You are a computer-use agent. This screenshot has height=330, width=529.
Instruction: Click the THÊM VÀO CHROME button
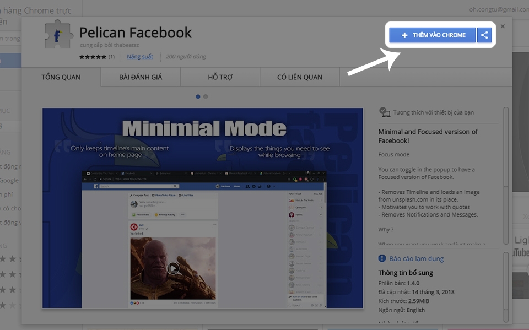(433, 35)
